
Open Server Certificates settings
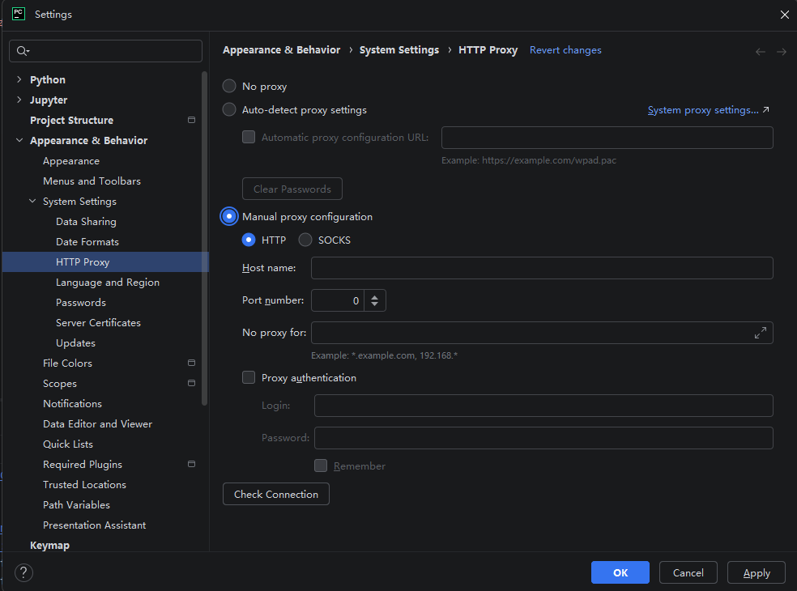pos(98,323)
